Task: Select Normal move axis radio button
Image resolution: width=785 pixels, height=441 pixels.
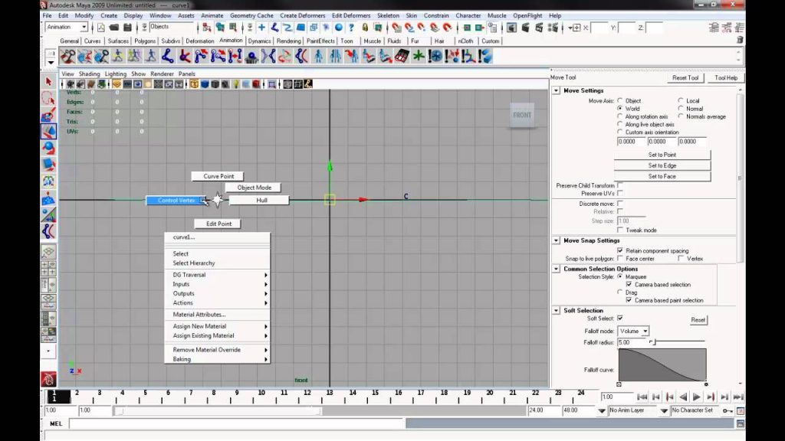Action: (681, 109)
